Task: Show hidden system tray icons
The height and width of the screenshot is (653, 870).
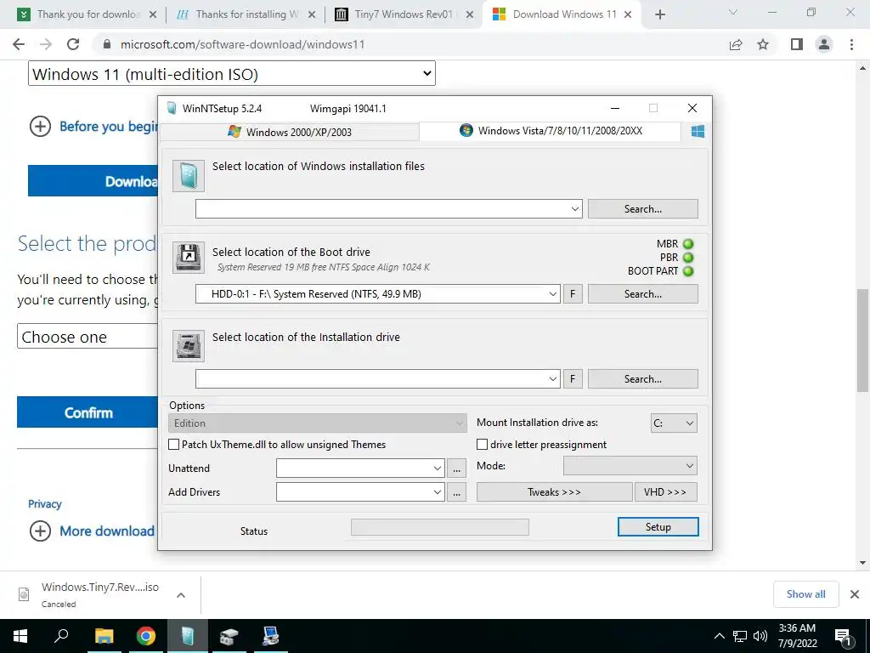Action: pyautogui.click(x=719, y=636)
